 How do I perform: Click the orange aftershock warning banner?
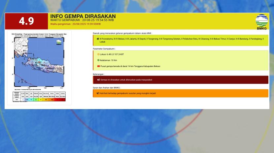(x=181, y=93)
